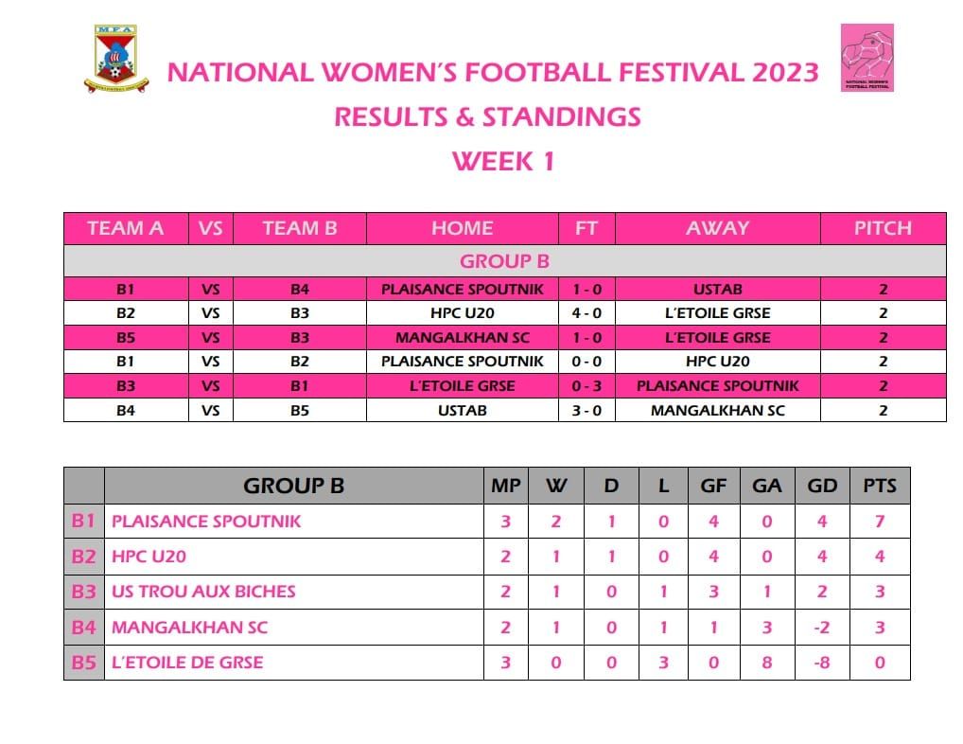
Task: Select the PTS standings header
Action: pos(880,486)
